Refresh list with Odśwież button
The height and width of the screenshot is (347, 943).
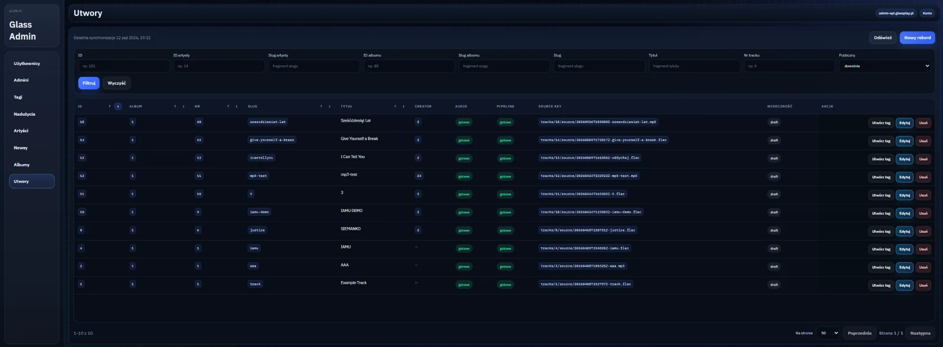883,38
